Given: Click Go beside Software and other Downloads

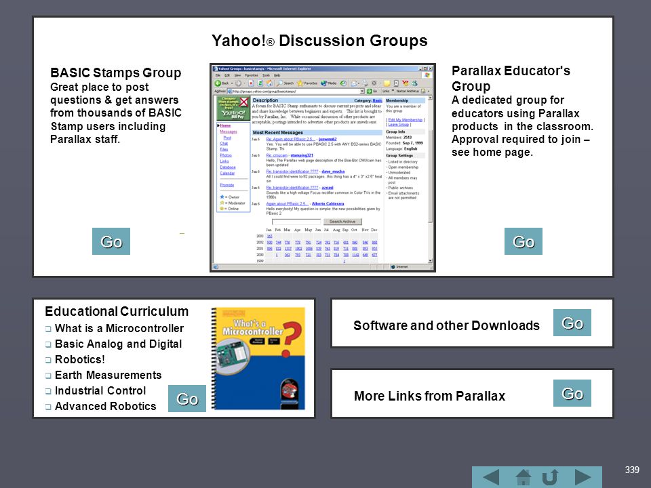Looking at the screenshot, I should pyautogui.click(x=572, y=323).
